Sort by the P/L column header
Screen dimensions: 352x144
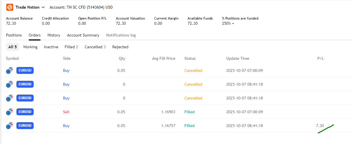point(320,58)
